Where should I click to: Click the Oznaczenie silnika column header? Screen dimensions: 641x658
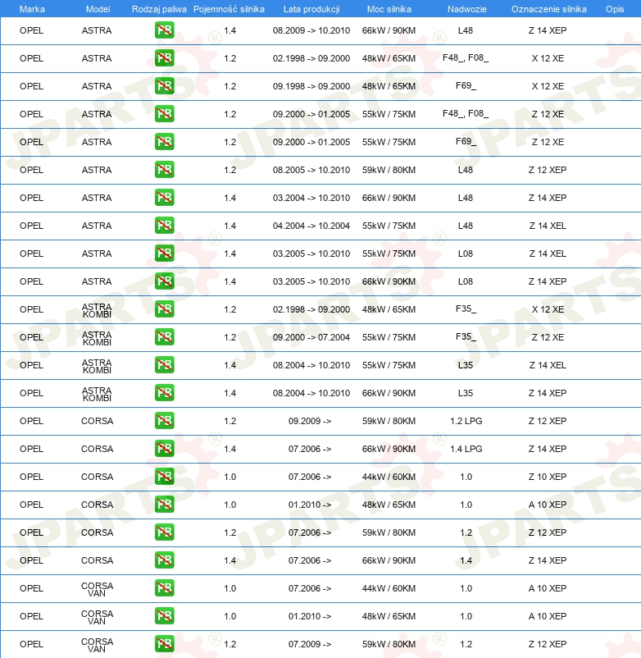[548, 8]
